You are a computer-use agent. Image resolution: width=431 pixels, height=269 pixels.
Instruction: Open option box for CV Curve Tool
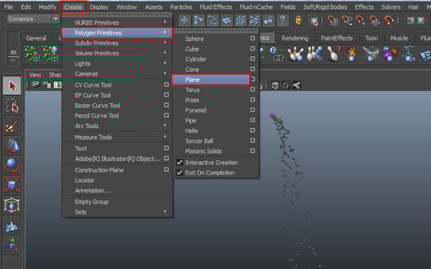166,84
